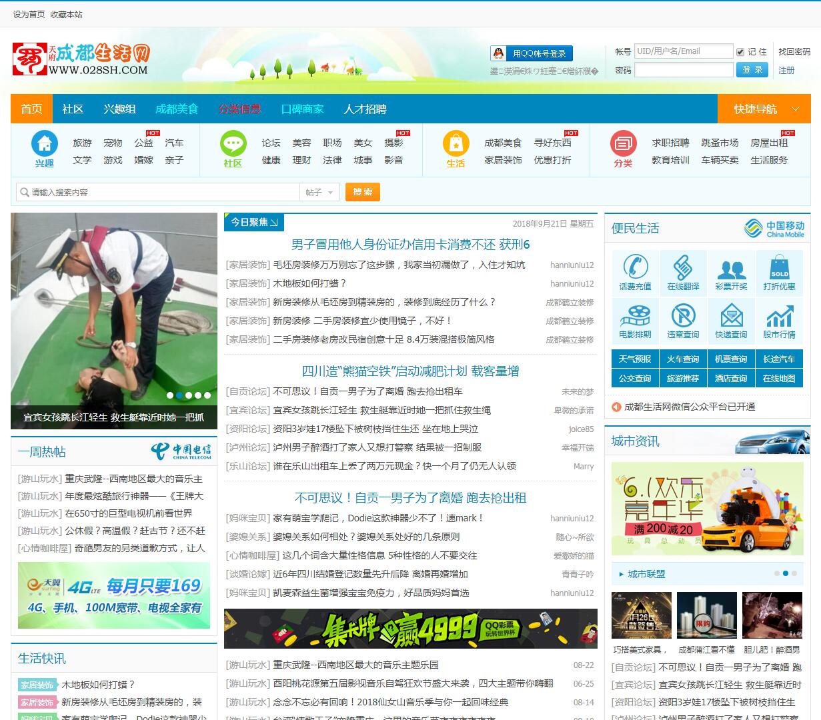The height and width of the screenshot is (720, 821).
Task: Toggle the 记住 remember-me checkbox
Action: pyautogui.click(x=740, y=51)
